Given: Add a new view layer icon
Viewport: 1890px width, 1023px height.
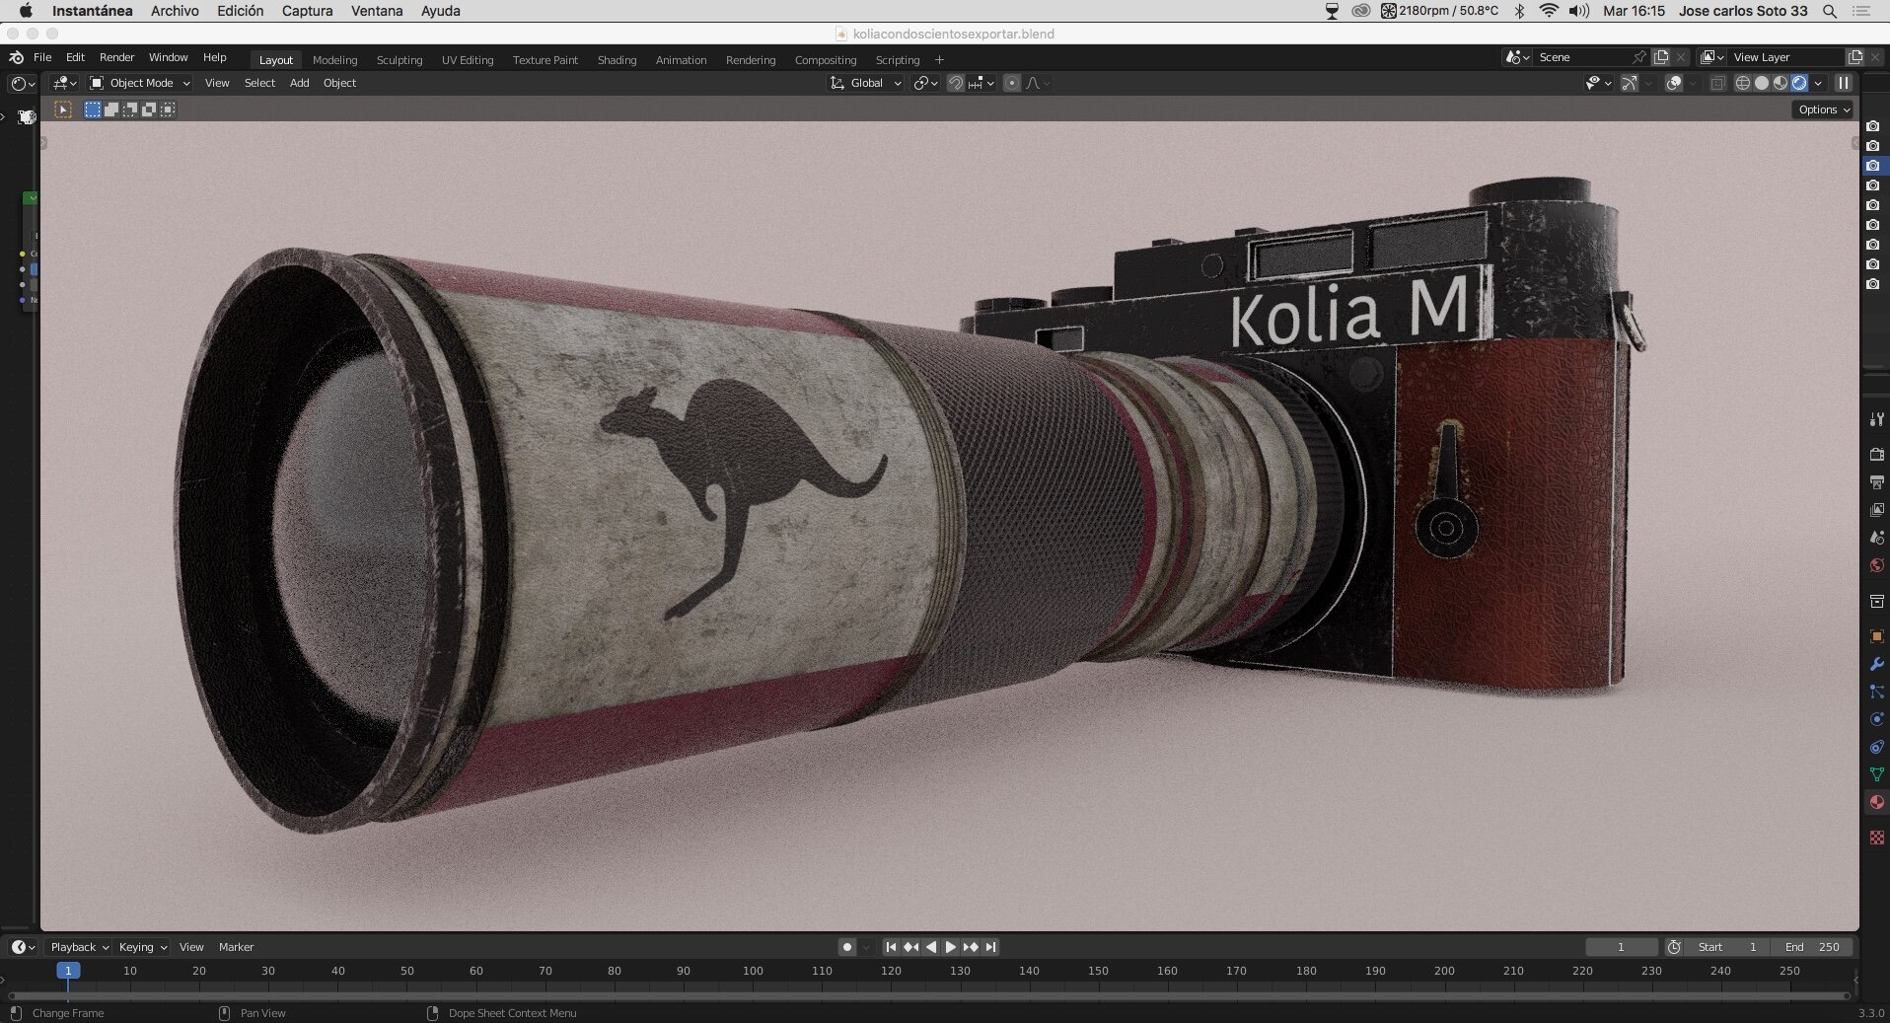Looking at the screenshot, I should click(1855, 57).
